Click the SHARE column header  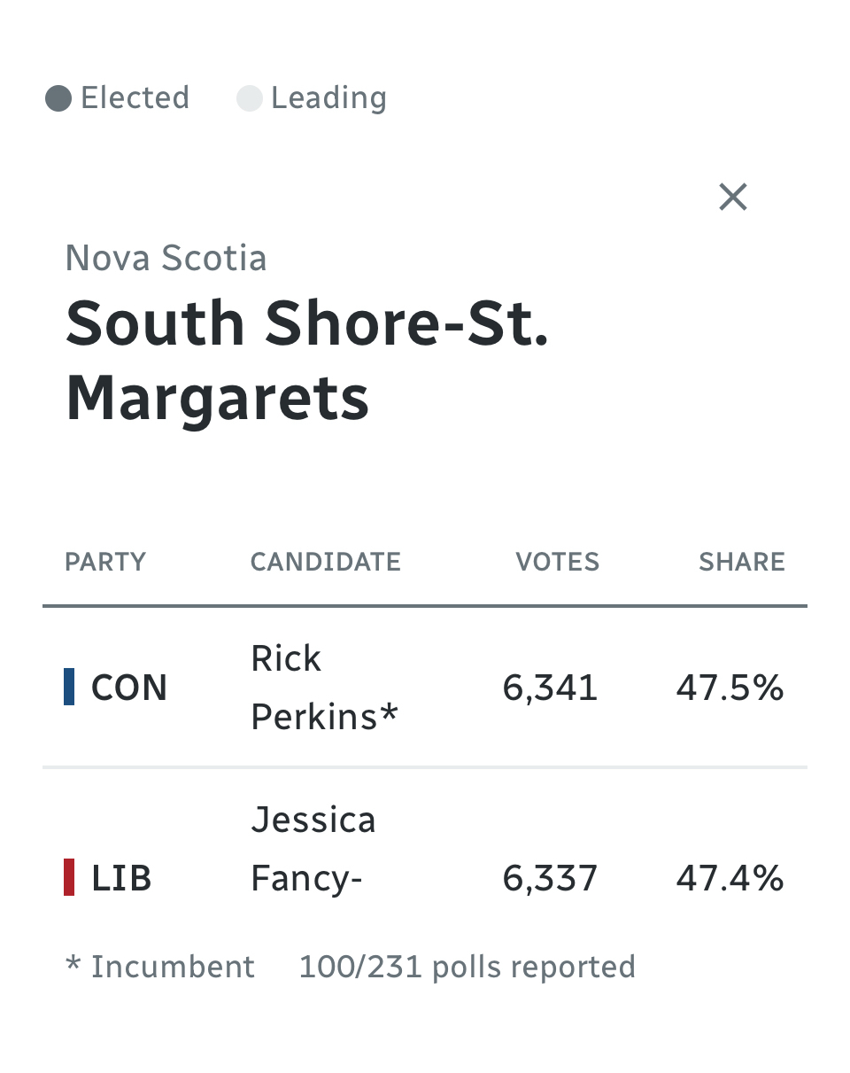click(x=741, y=562)
